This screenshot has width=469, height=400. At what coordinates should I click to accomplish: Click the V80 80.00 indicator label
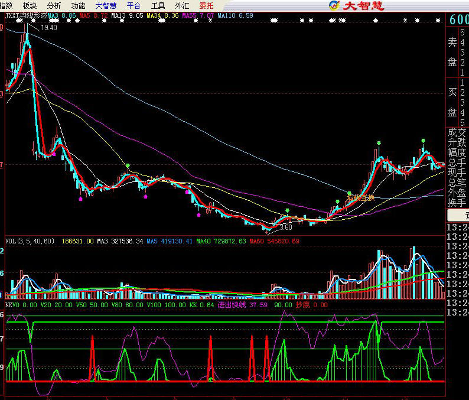click(128, 305)
